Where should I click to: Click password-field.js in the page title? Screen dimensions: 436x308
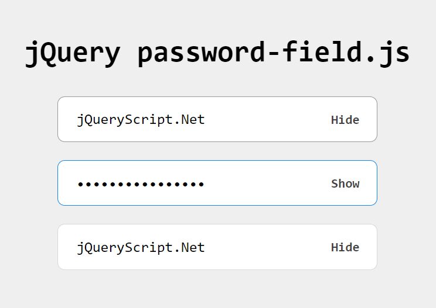(274, 53)
